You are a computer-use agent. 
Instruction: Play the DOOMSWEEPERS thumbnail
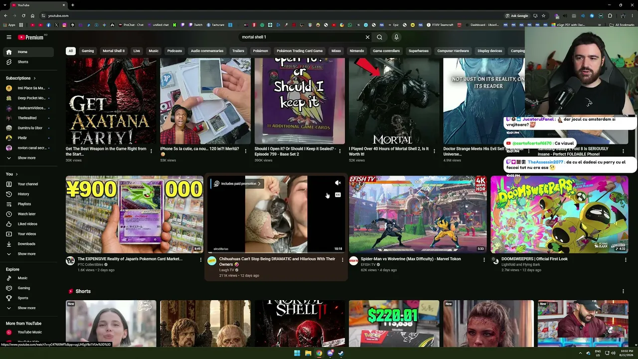[x=559, y=214]
